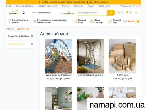Open О нас page

9,6
